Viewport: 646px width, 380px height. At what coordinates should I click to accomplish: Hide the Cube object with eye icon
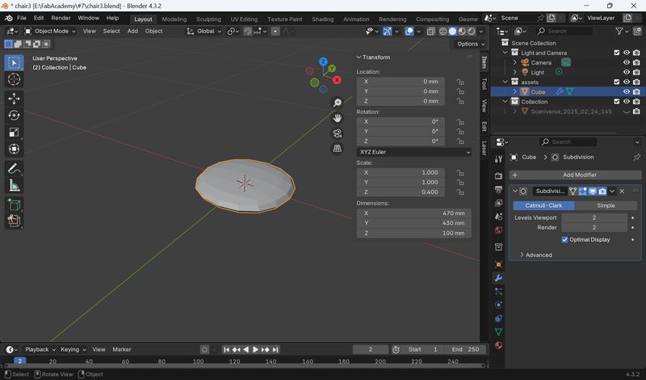click(627, 91)
